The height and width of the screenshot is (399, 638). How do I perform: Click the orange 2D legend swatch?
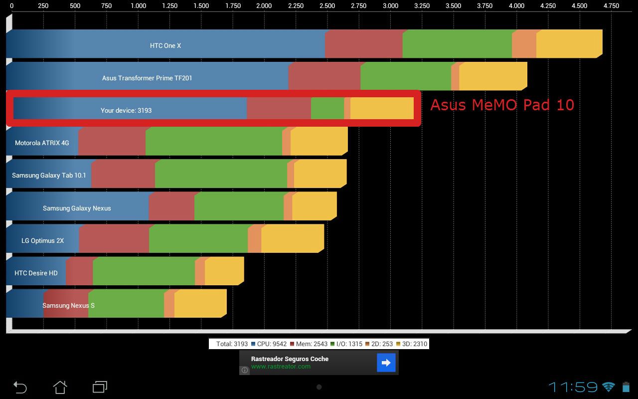367,344
